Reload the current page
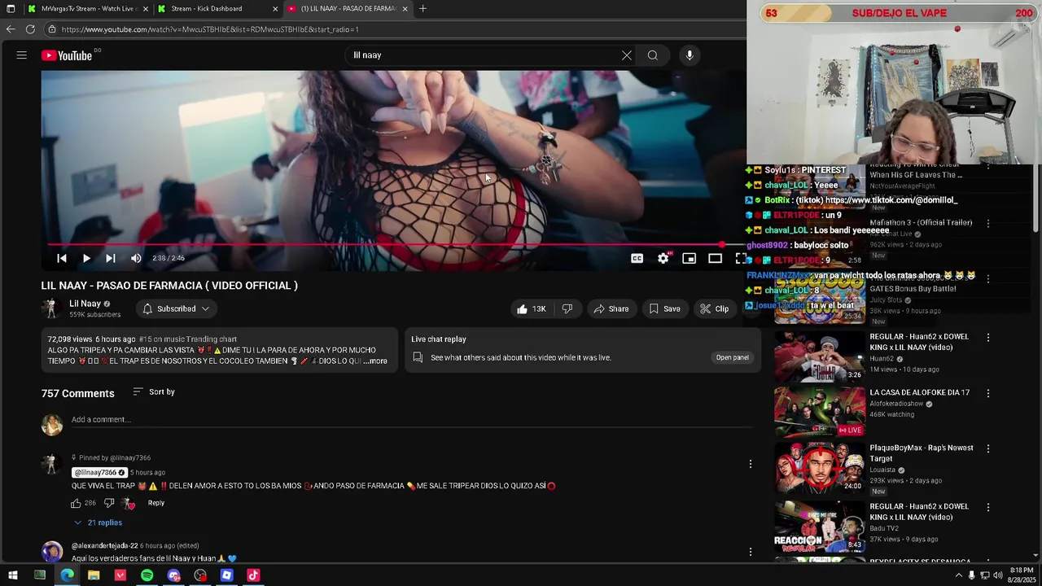Viewport: 1042px width, 586px height. tap(30, 29)
